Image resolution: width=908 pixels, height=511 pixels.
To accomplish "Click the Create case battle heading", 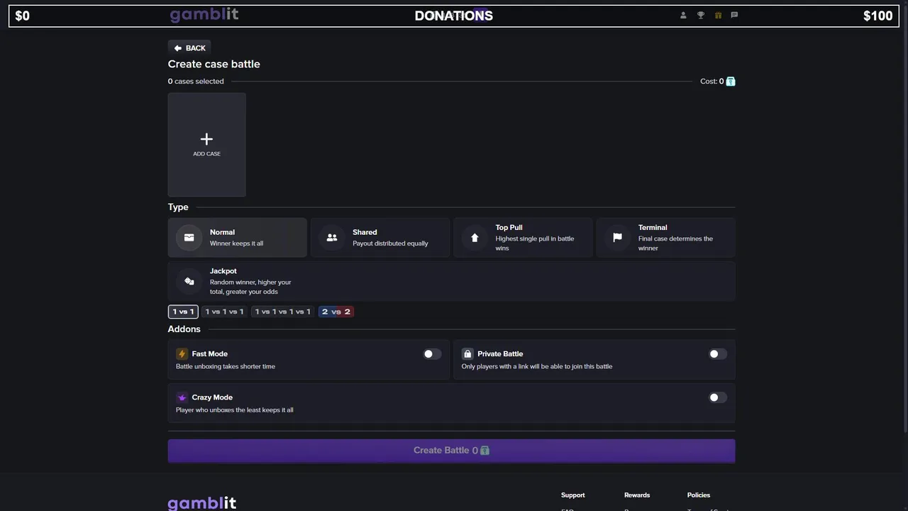I will (214, 64).
